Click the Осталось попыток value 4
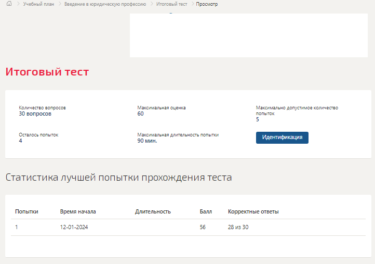The width and height of the screenshot is (375, 264). (x=20, y=141)
